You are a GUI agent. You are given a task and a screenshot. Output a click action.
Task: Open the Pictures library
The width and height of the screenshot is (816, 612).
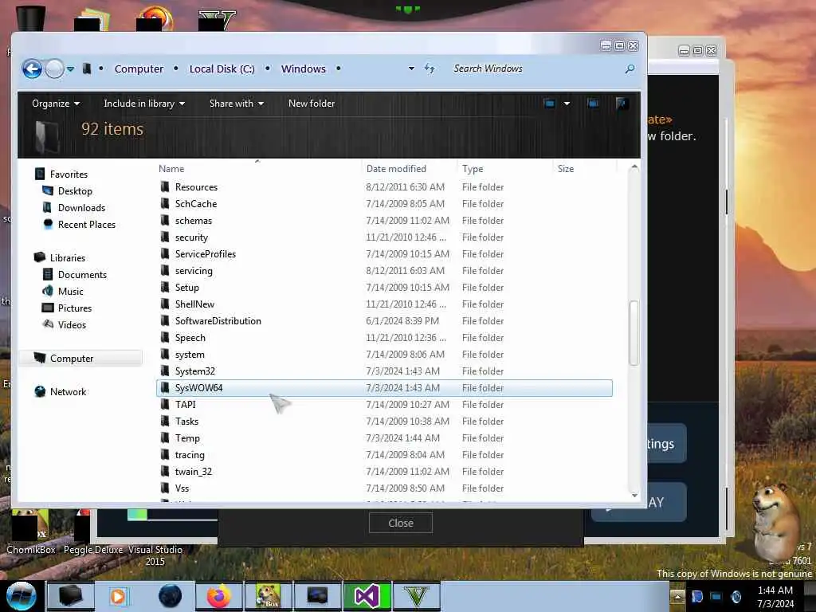(x=74, y=308)
